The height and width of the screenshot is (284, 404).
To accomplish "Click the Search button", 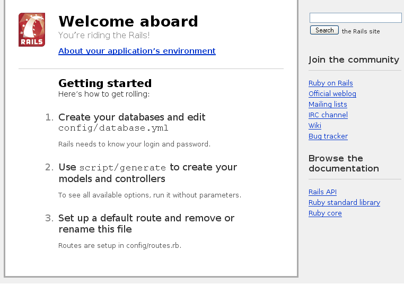I will coord(324,30).
